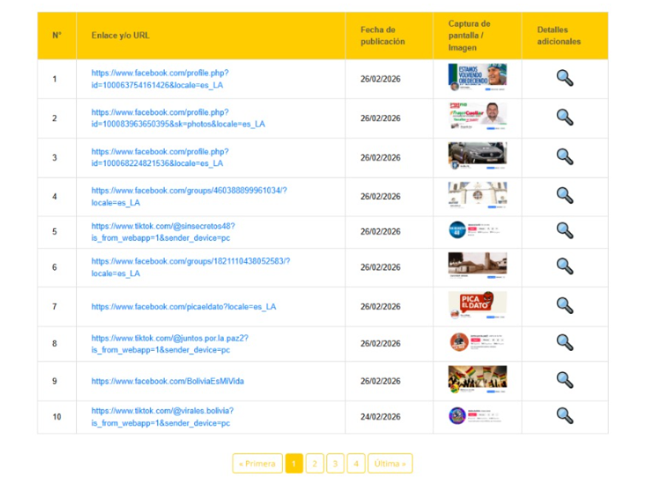
Task: Click the magnifier icon in row 10
Action: (x=564, y=416)
